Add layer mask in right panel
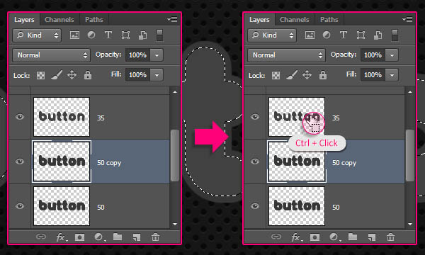The image size is (425, 255). (315, 237)
